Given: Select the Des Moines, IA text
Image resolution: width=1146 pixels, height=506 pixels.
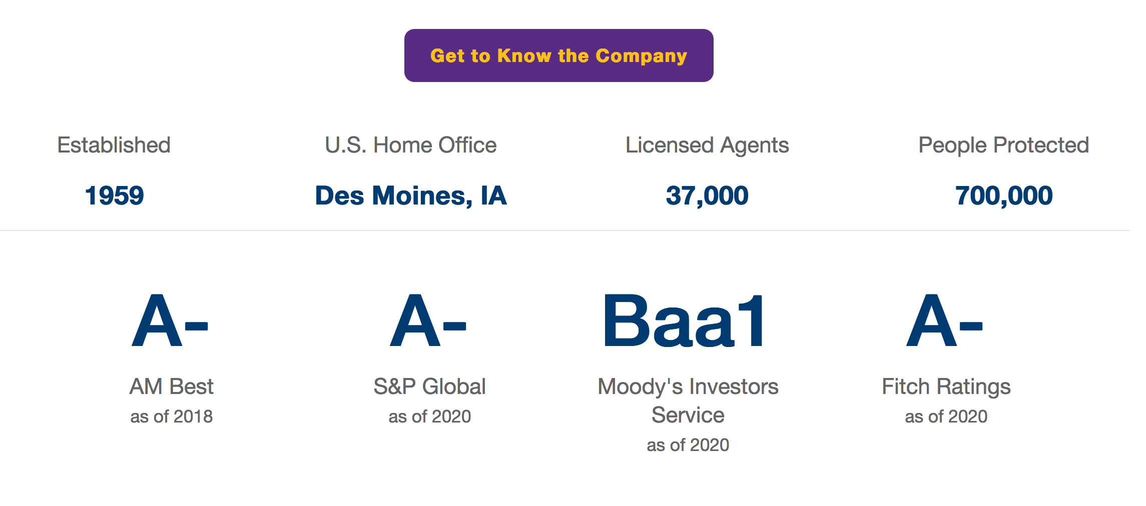Looking at the screenshot, I should 410,195.
